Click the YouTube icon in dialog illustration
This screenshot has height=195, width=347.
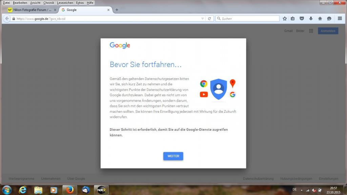204,94
